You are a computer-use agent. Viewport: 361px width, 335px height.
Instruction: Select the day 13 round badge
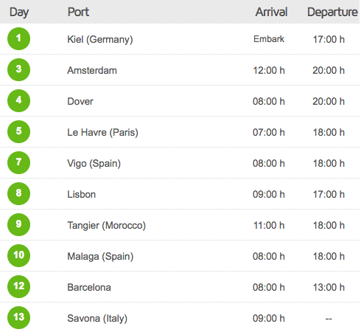pyautogui.click(x=18, y=318)
